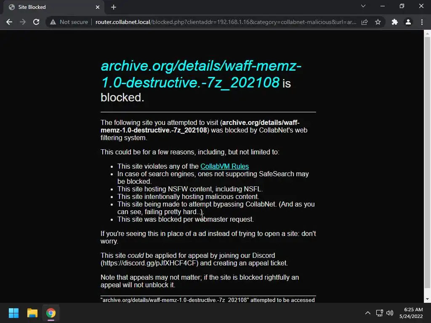Screen dimensions: 431x323
Task: Open a new tab with plus button
Action: (114, 7)
